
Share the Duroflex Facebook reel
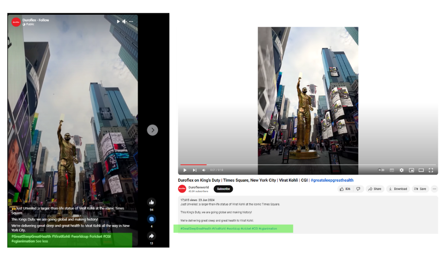coord(151,236)
